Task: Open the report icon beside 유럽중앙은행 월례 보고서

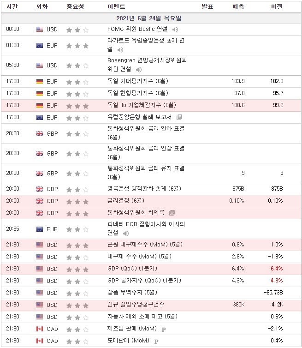Action: [x=179, y=117]
